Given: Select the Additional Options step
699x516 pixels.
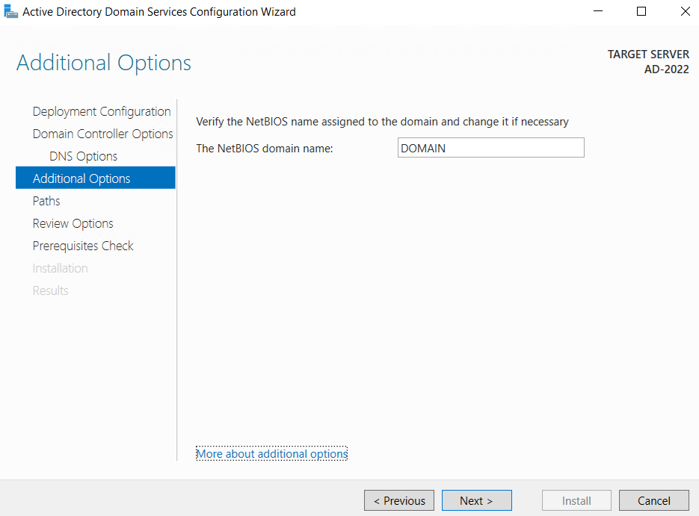Looking at the screenshot, I should [81, 178].
